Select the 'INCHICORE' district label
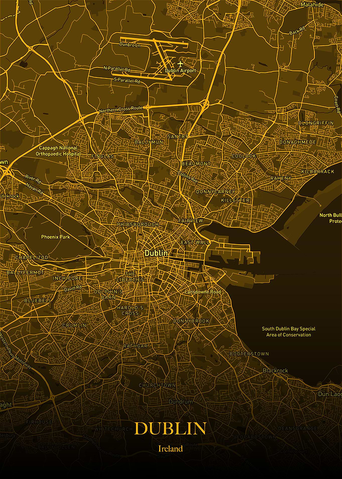342x479 pixels. point(67,278)
